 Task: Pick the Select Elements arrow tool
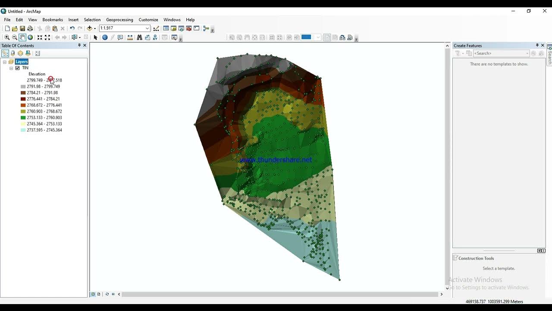(x=96, y=38)
